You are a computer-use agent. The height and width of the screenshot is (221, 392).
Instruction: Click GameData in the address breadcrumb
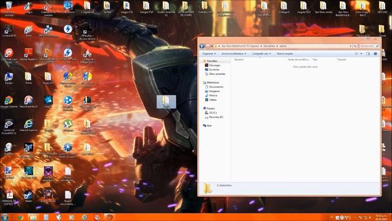click(269, 46)
